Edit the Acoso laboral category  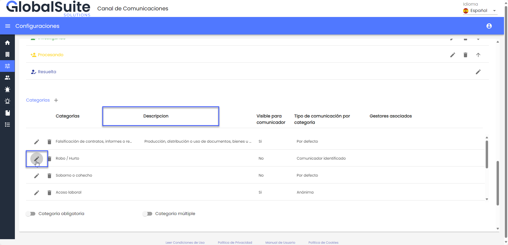pos(37,192)
